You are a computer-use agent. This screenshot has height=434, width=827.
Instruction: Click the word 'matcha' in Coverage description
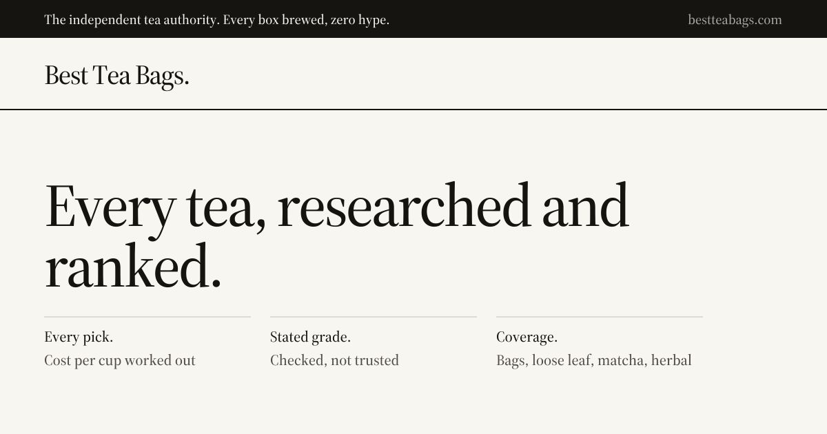tap(620, 360)
